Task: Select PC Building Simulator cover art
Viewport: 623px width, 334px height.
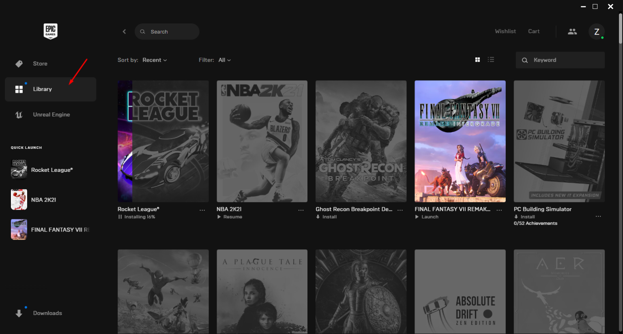Action: (559, 141)
